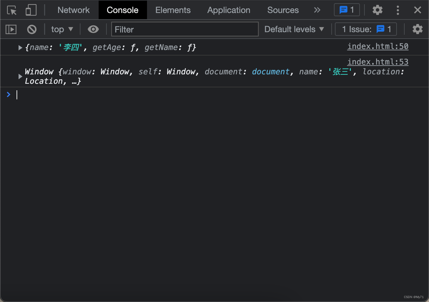
Task: Click the 1 Issue button
Action: [366, 29]
